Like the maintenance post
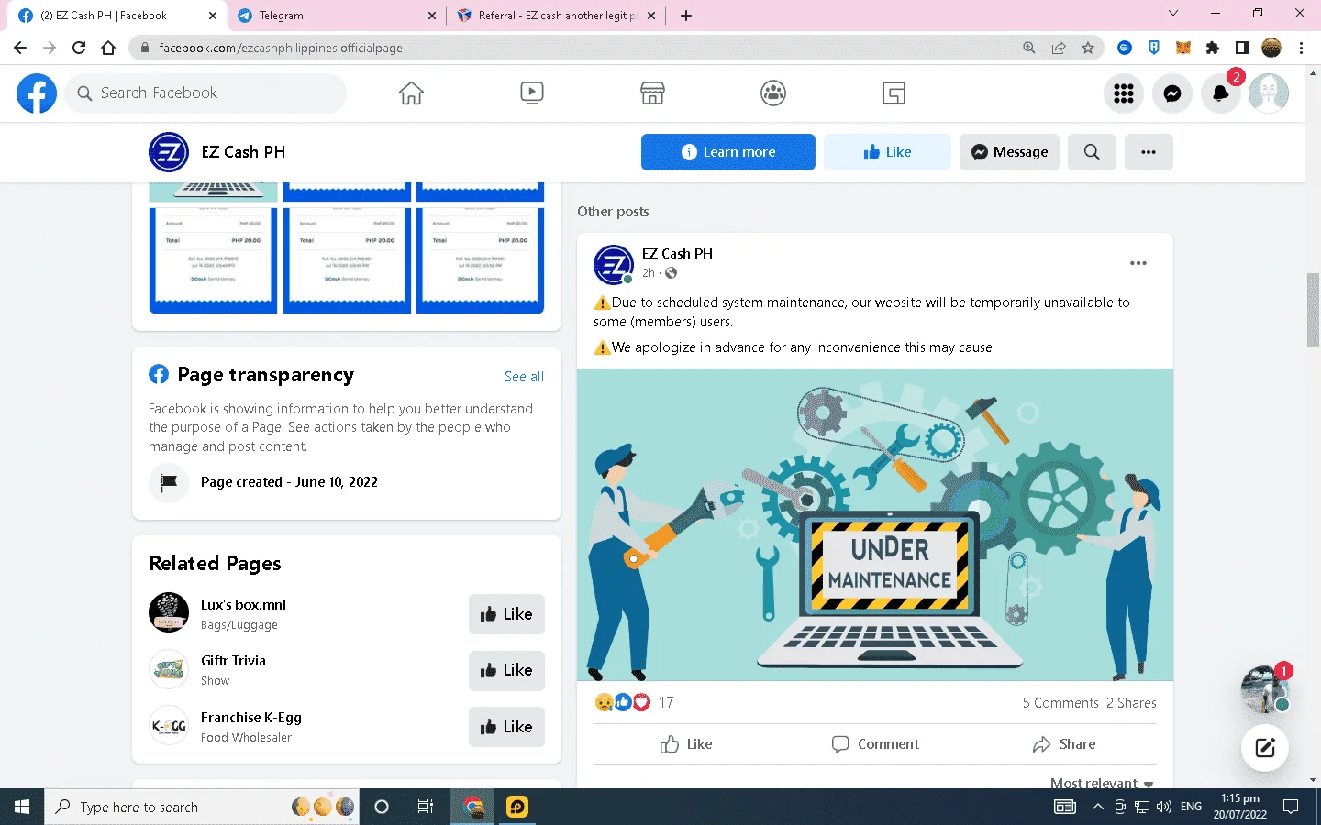Viewport: 1321px width, 825px height. [686, 744]
